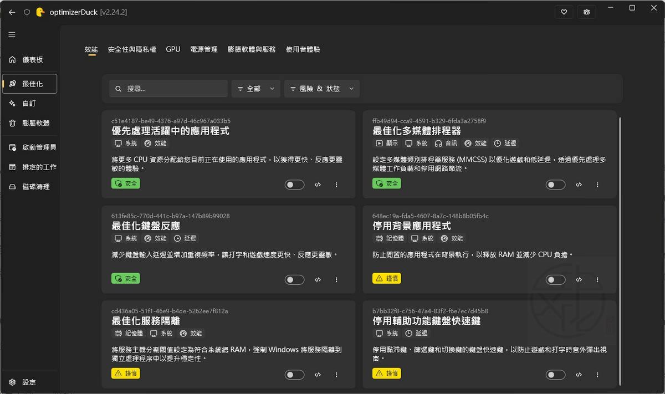Switch to the 效能 tab
The height and width of the screenshot is (394, 665).
click(91, 49)
